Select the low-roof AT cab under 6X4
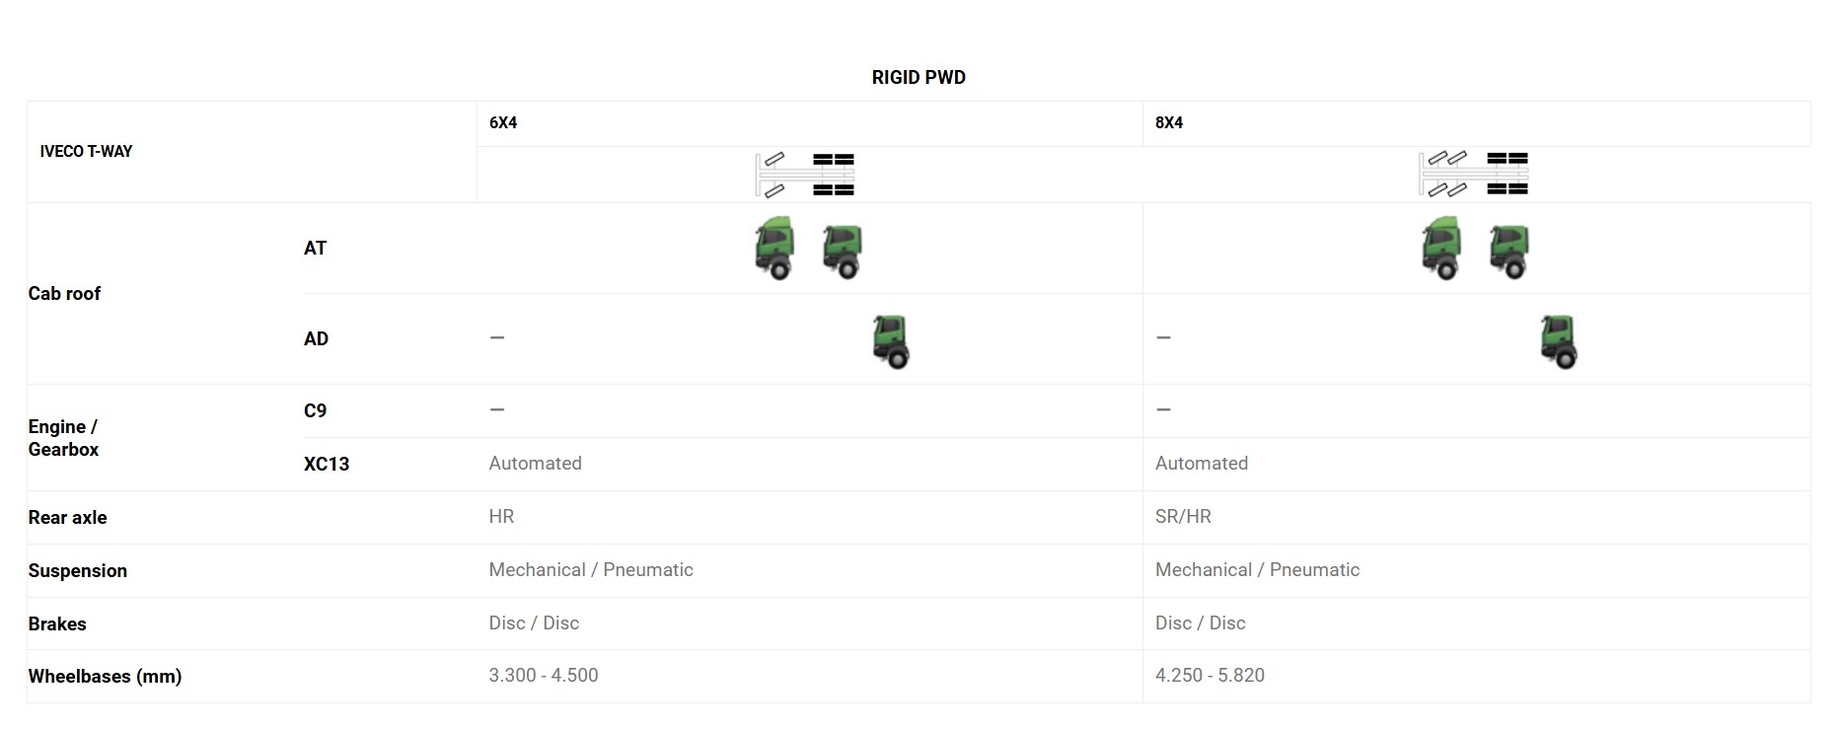 [x=842, y=252]
